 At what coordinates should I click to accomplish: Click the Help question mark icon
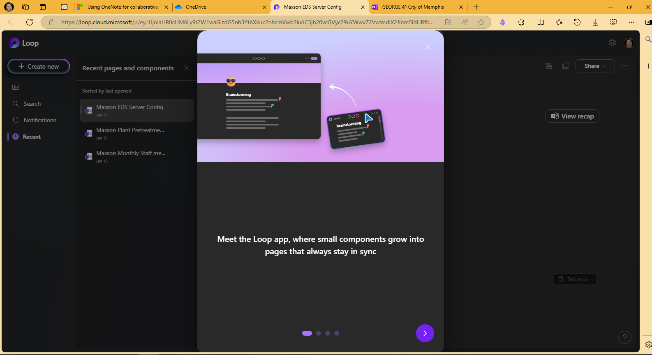(624, 337)
